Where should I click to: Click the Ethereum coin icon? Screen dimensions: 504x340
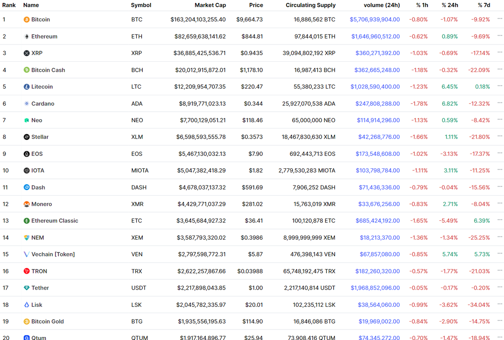click(26, 37)
